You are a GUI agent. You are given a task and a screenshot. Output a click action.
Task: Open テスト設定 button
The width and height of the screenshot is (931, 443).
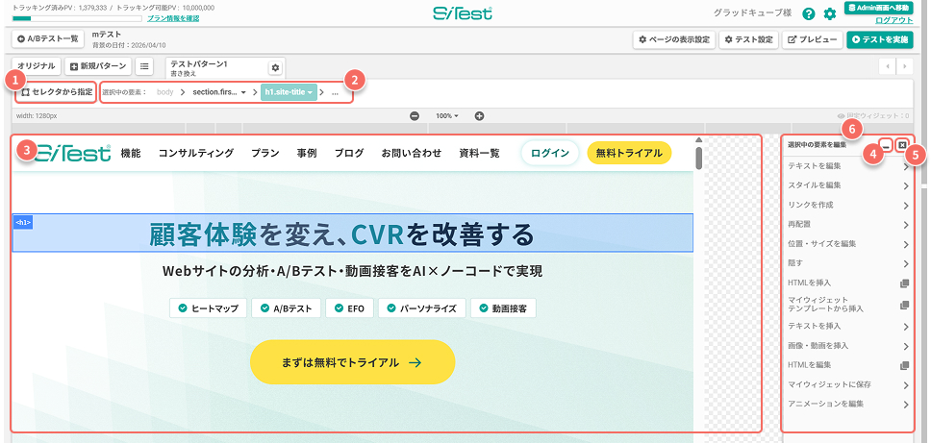pos(748,39)
